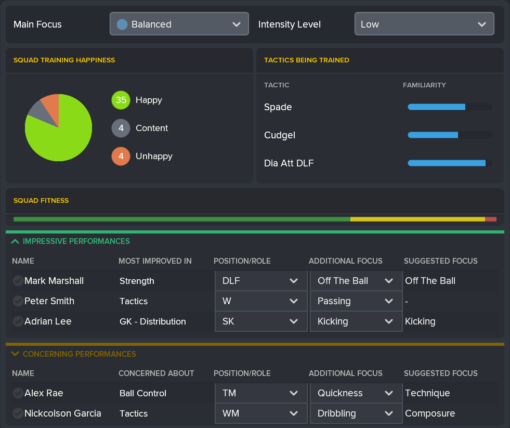Toggle the check mark next to Adrian Lee
Viewport: 510px width, 428px height.
point(18,321)
